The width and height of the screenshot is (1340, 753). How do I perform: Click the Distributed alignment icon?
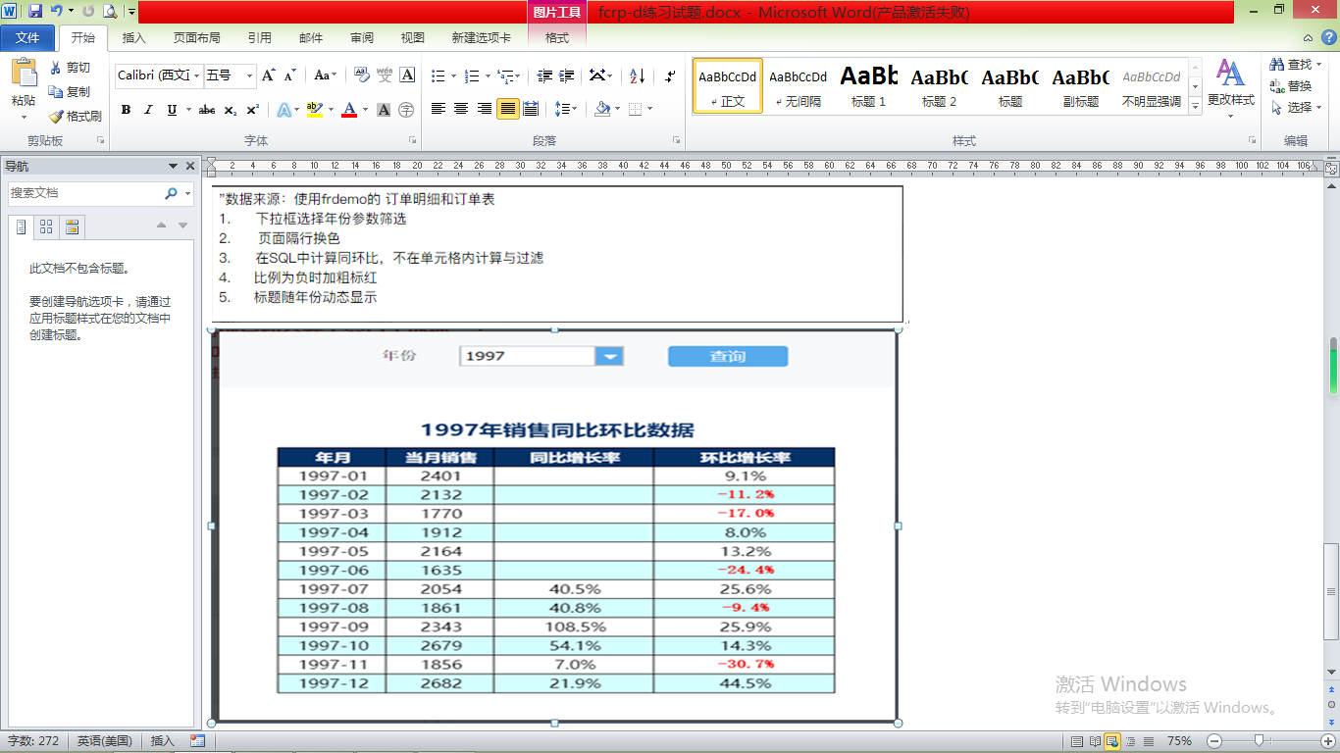[x=531, y=109]
